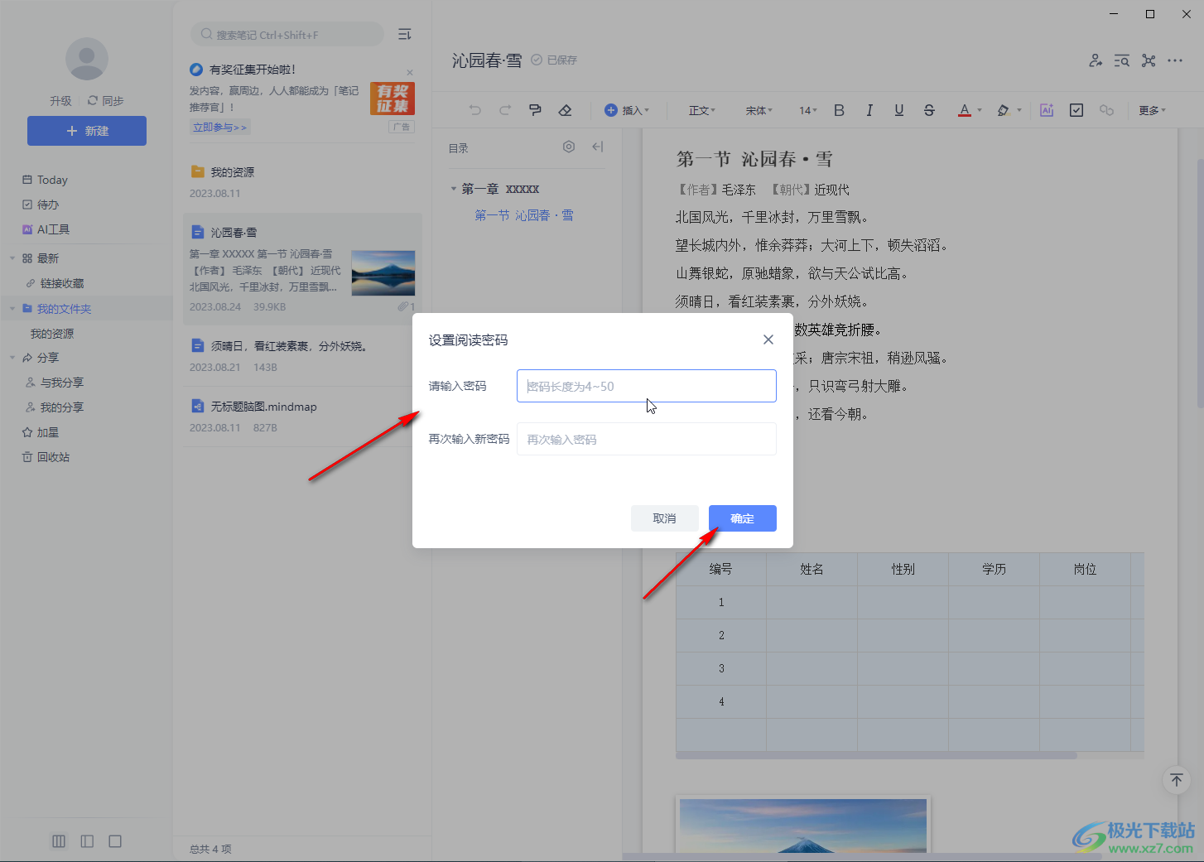Viewport: 1204px width, 862px height.
Task: Open 我的资源 folder in note list
Action: [x=302, y=182]
